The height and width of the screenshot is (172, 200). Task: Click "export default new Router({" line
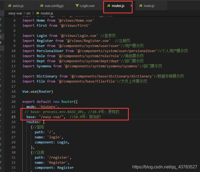tap(50, 102)
